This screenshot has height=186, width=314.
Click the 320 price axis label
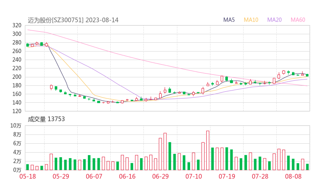pyautogui.click(x=17, y=25)
